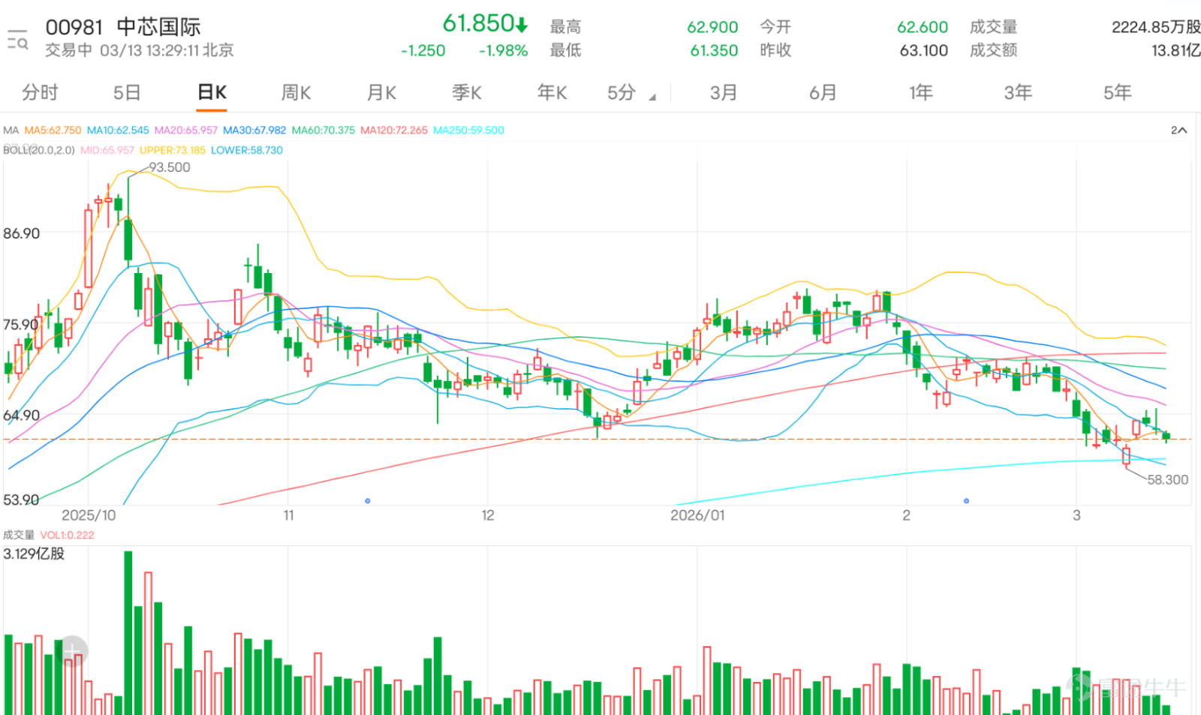Click the MA5:62.750 indicator label

[53, 130]
